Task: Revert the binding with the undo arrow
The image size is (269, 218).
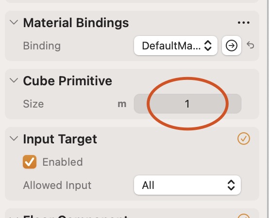Action: point(250,46)
